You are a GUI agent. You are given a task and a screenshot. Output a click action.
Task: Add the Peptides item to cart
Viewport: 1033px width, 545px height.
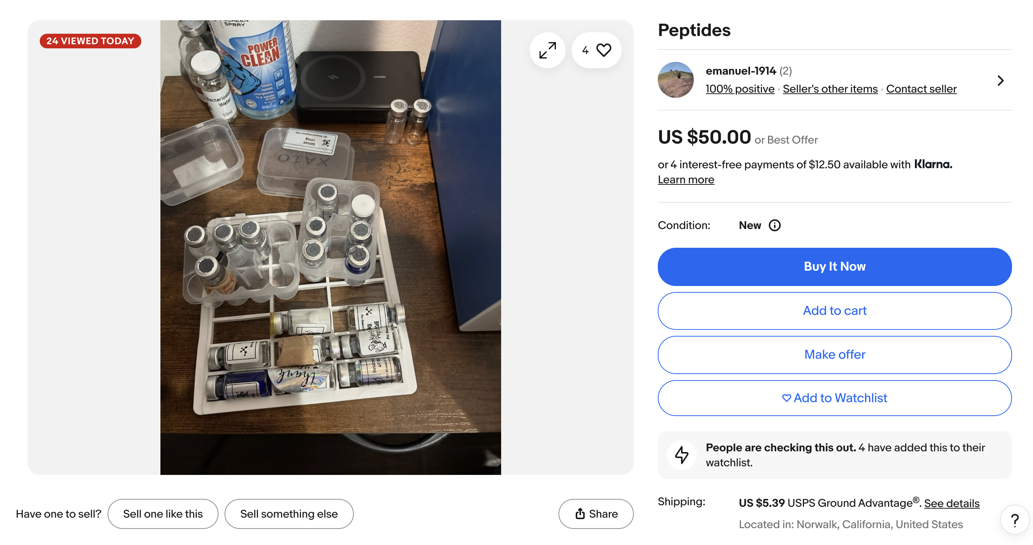point(834,310)
